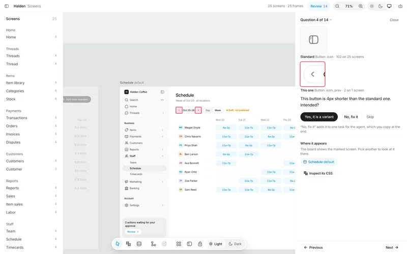The image size is (407, 254).
Task: Click Review link in approval card
Action: [133, 232]
